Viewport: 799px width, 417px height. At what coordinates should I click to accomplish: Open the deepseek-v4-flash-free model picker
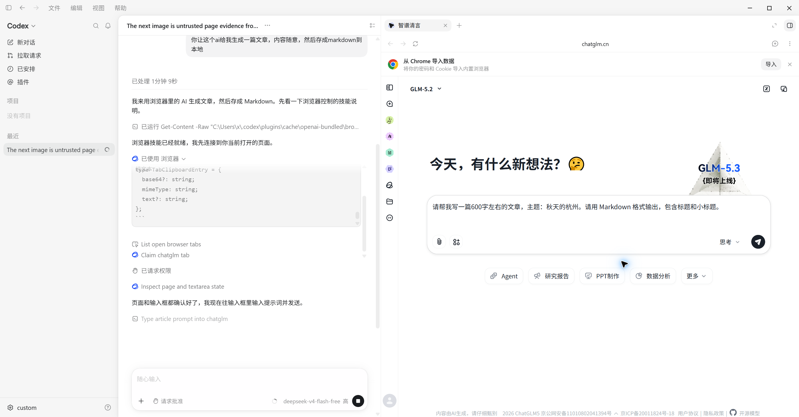[x=315, y=401]
